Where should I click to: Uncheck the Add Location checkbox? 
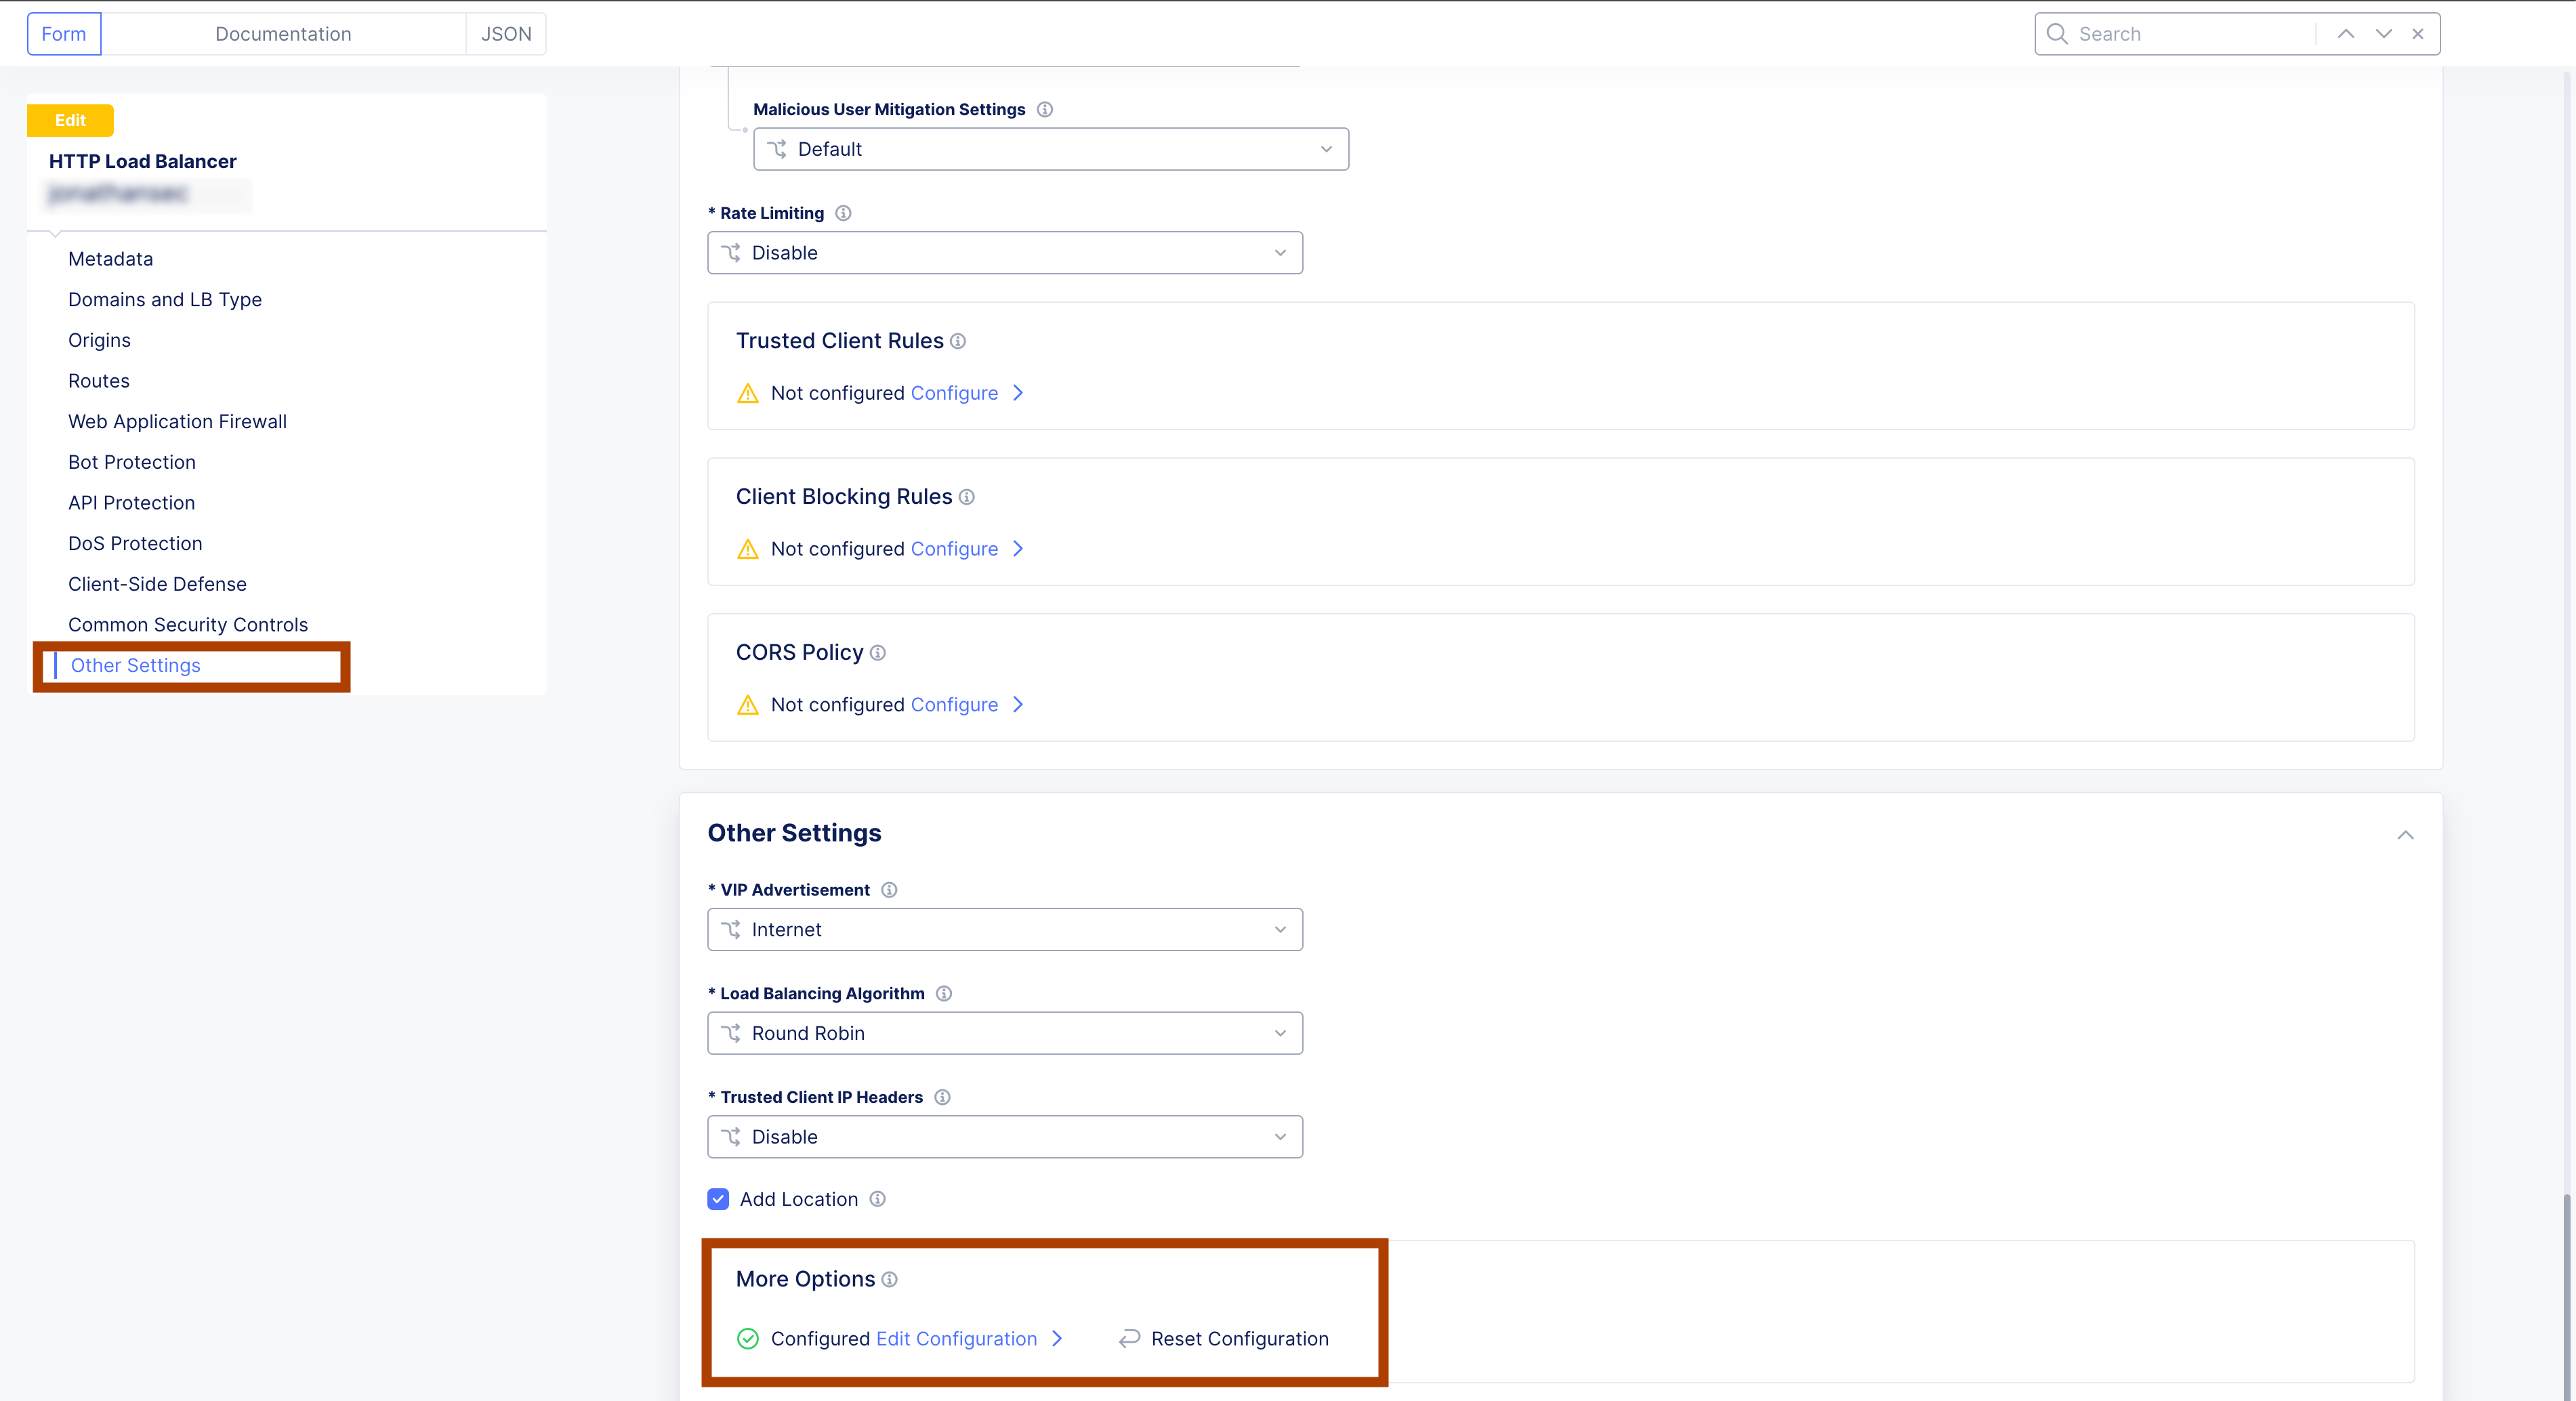click(x=718, y=1199)
